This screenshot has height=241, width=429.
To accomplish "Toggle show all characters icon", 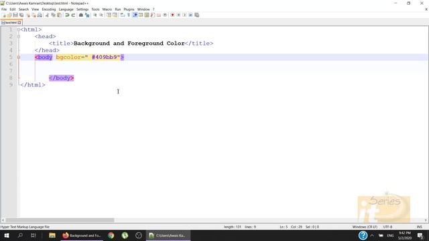I will click(128, 15).
